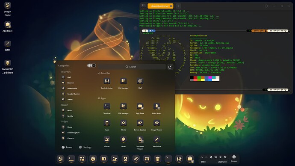The width and height of the screenshot is (295, 166).
Task: Open Music speaker icon in the dock
Action: (x=125, y=159)
